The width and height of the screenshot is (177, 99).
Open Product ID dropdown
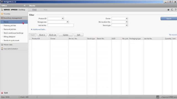(63, 18)
